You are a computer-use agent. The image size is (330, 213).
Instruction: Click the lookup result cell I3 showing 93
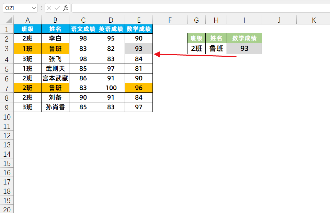(x=244, y=49)
